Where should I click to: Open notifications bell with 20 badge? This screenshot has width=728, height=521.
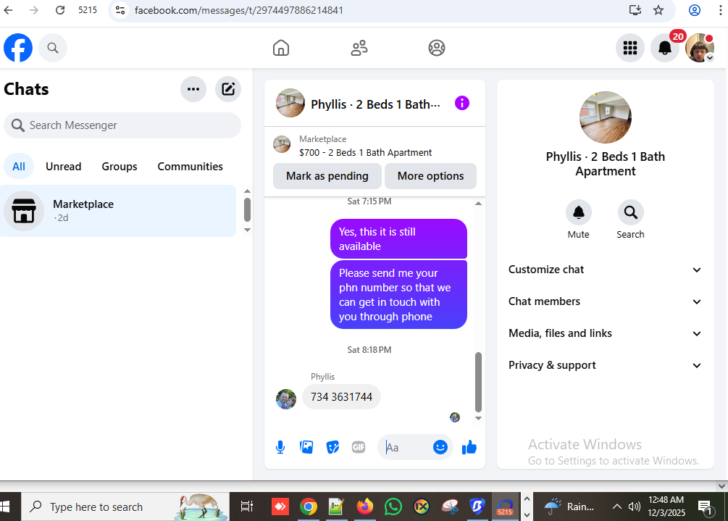click(x=665, y=48)
